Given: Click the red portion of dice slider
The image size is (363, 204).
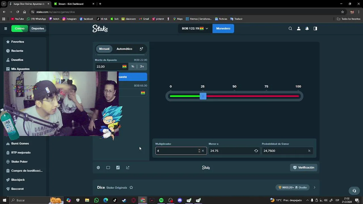Looking at the screenshot, I should click(252, 96).
